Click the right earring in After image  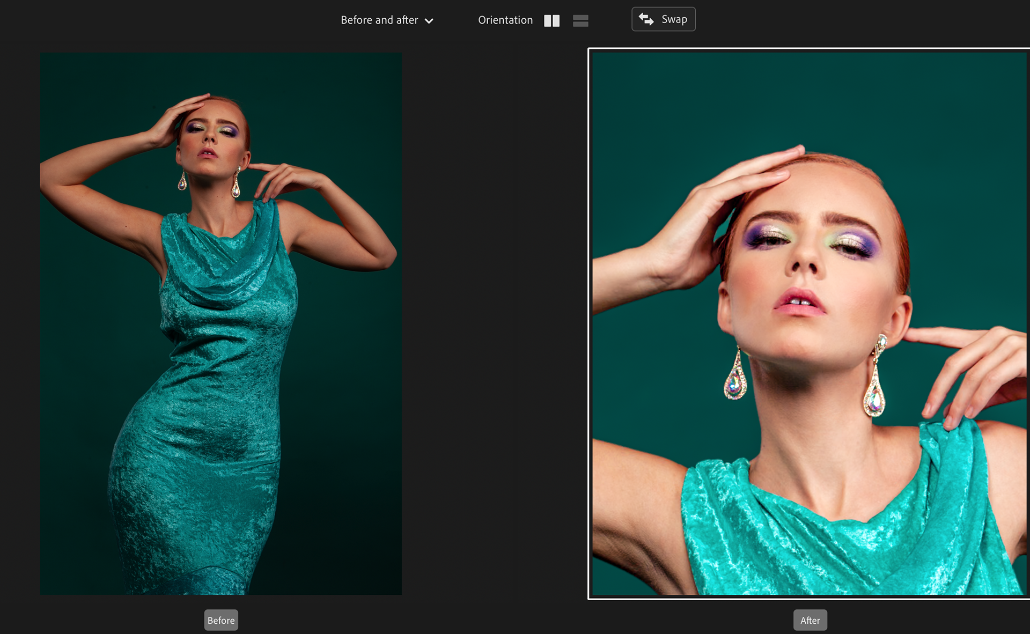point(874,378)
